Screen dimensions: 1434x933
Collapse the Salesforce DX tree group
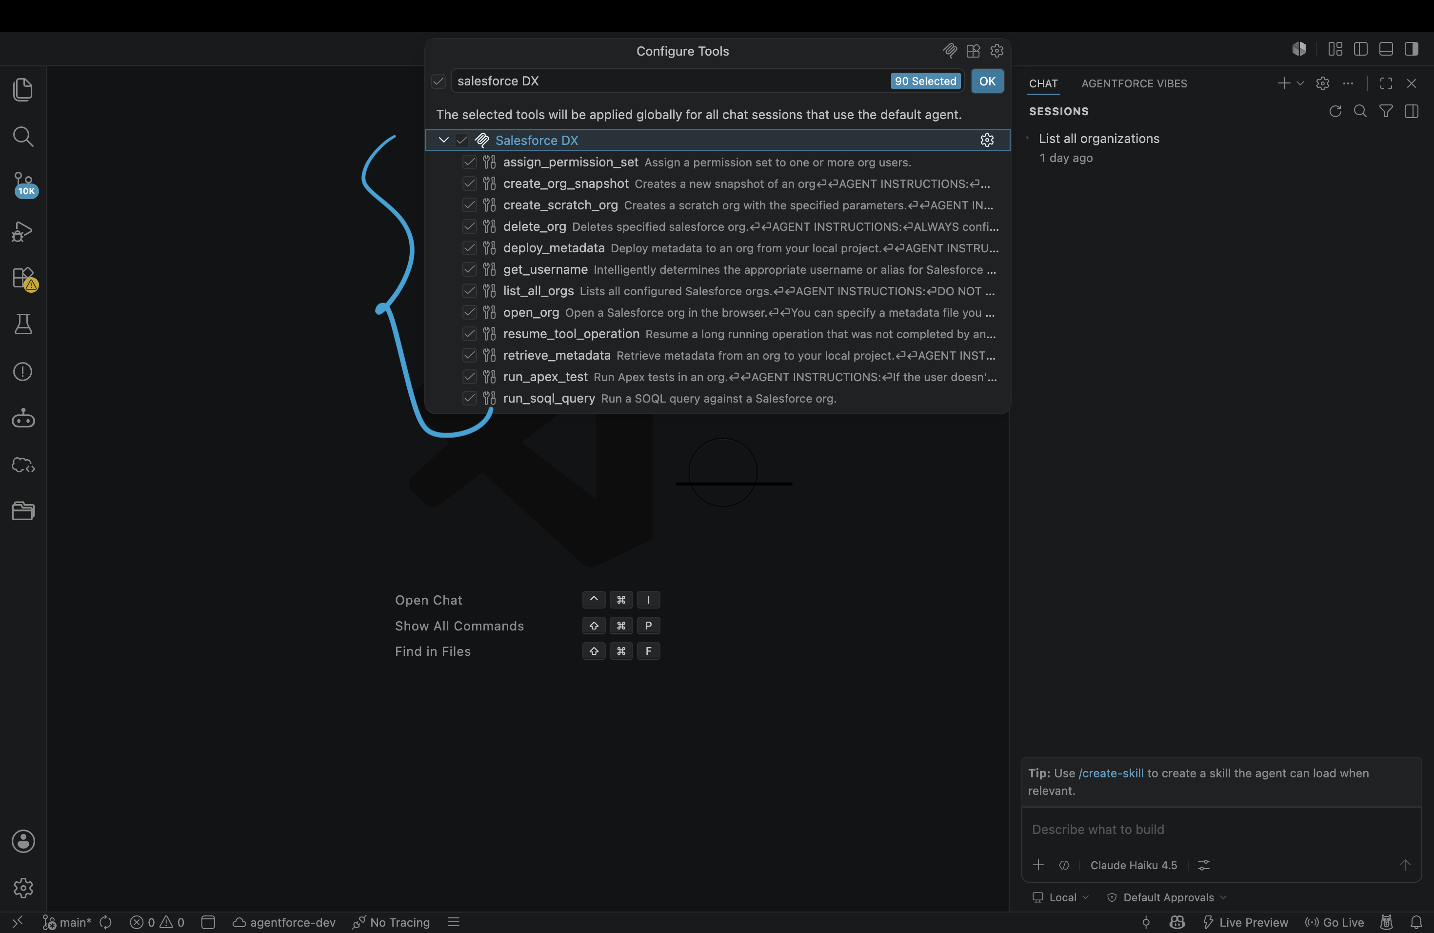tap(443, 140)
